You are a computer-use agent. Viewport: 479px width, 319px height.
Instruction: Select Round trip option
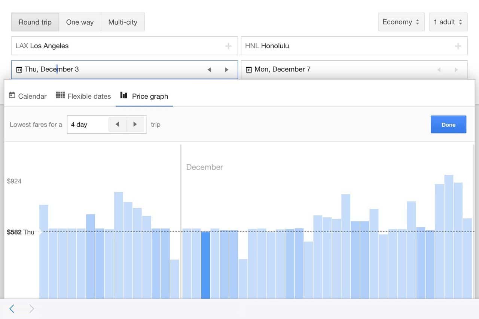click(35, 22)
